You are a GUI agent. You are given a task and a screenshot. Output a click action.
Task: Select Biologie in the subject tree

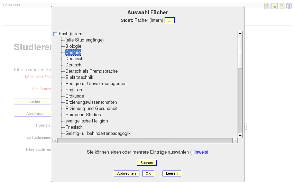(73, 46)
